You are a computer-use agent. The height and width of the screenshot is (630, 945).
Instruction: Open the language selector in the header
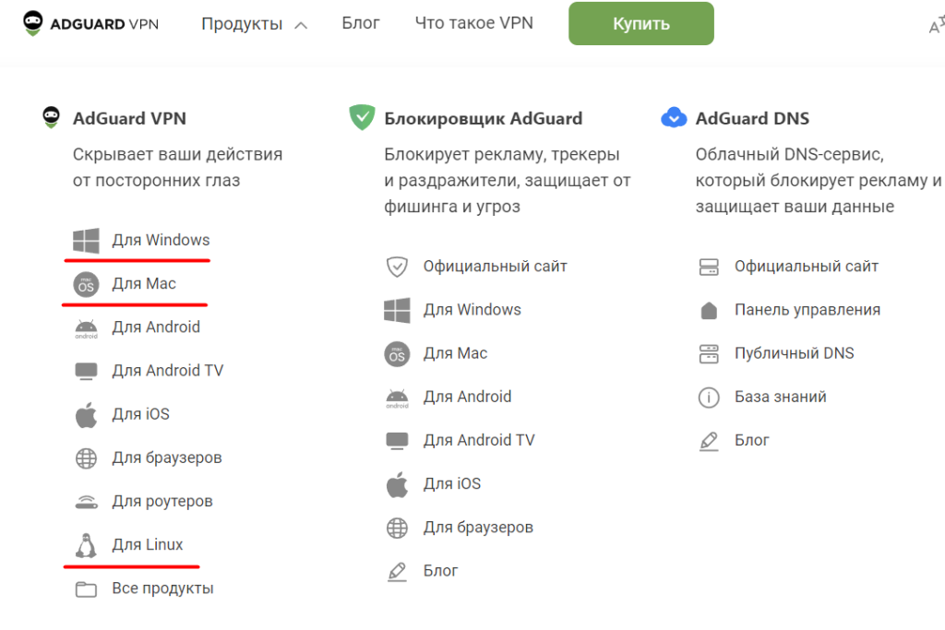point(935,26)
